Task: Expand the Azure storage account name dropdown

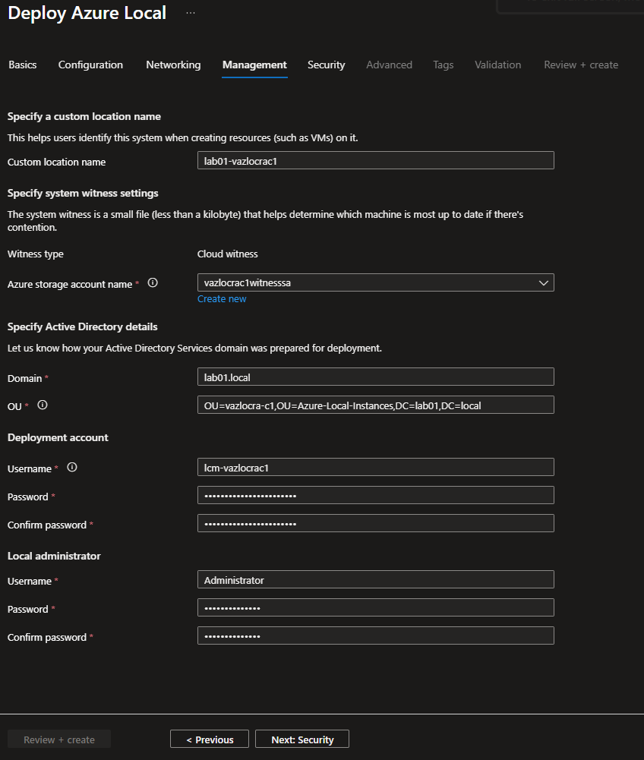Action: [x=375, y=282]
